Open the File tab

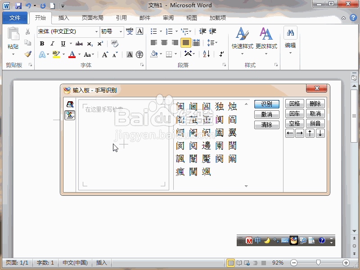15,18
